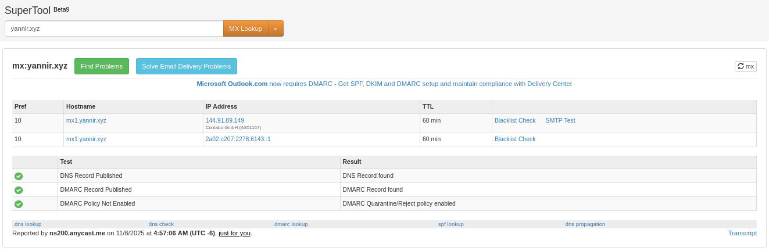Click the green check icon for DMARC Policy Not Enabled
Image resolution: width=769 pixels, height=251 pixels.
coord(19,204)
